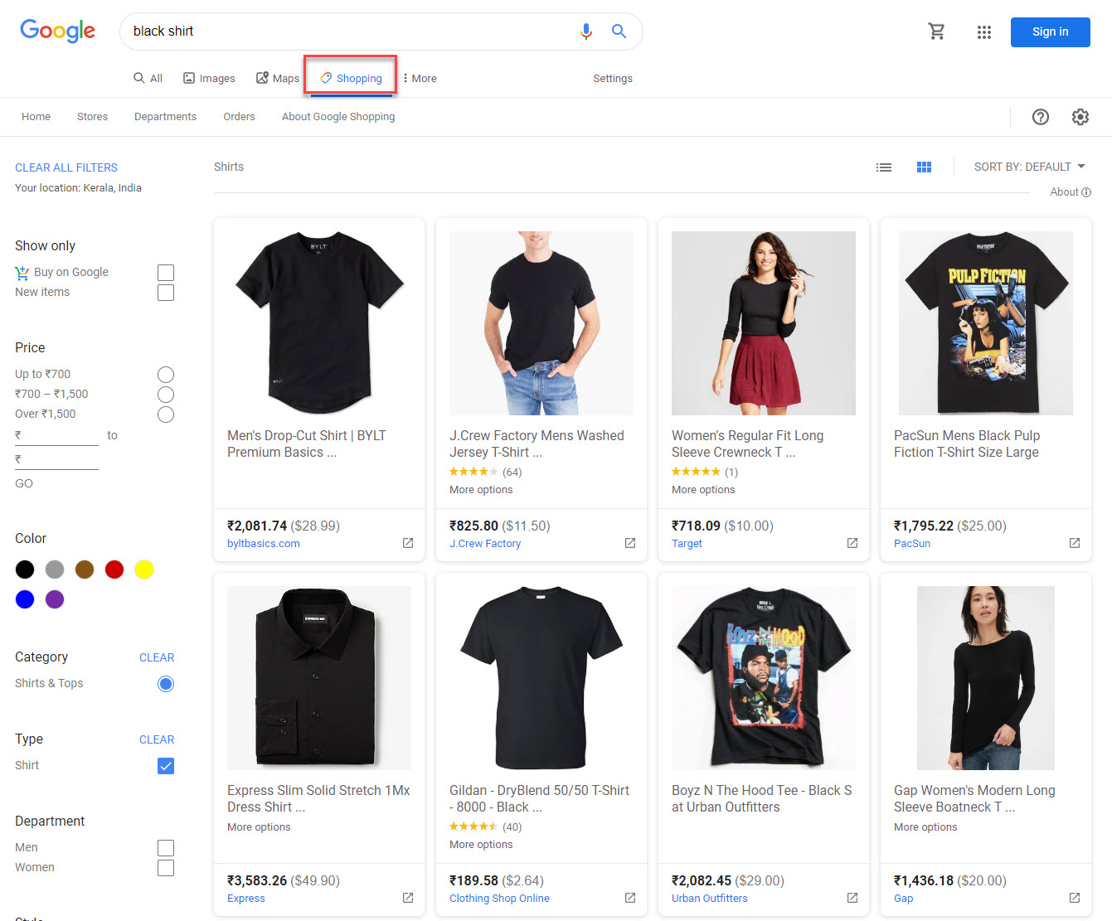Clear the Type filter

[157, 739]
